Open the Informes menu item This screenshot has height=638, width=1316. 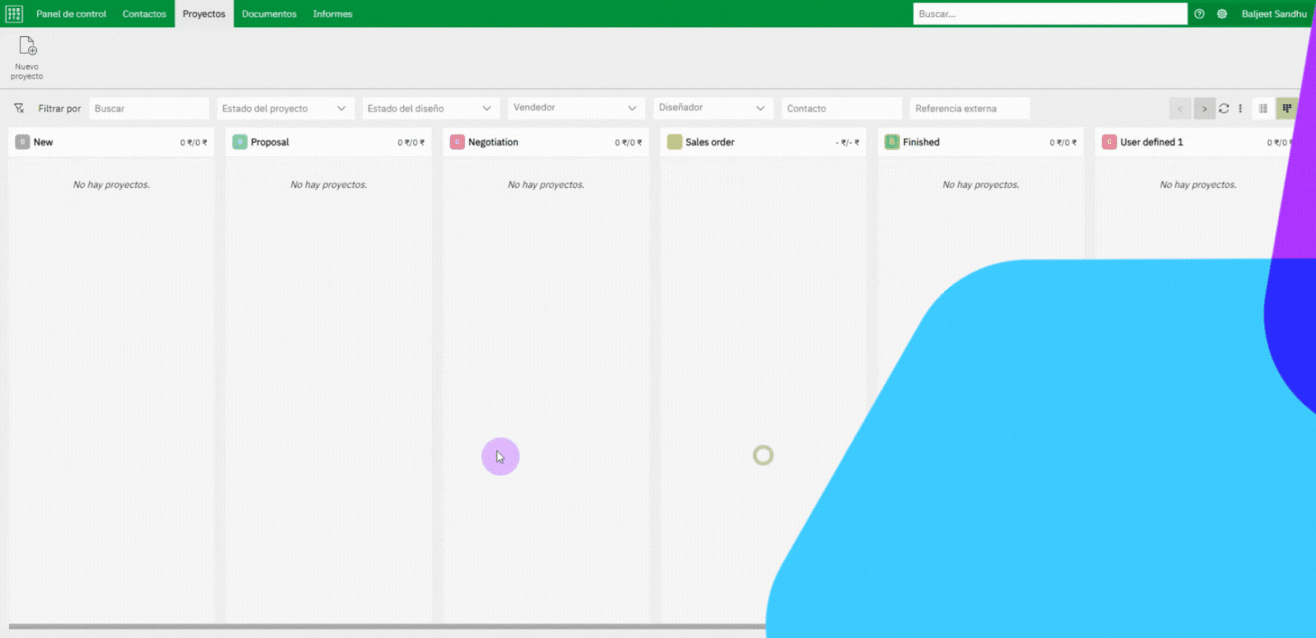[x=332, y=14]
